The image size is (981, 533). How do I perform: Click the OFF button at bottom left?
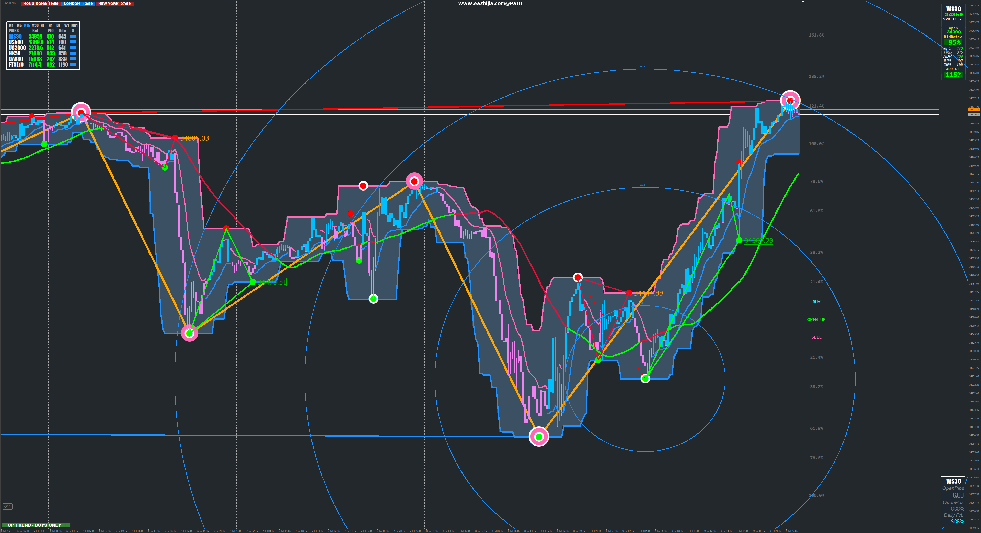(x=7, y=506)
